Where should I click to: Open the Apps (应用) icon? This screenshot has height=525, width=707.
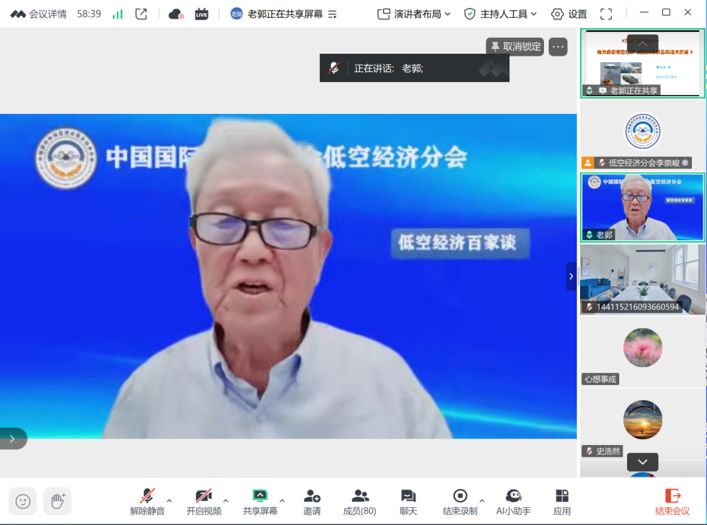pyautogui.click(x=562, y=501)
